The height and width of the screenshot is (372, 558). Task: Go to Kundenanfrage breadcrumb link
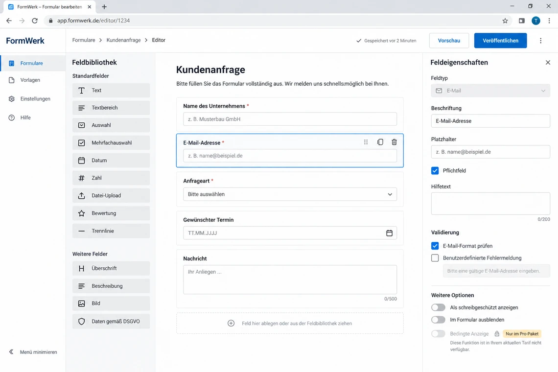123,40
